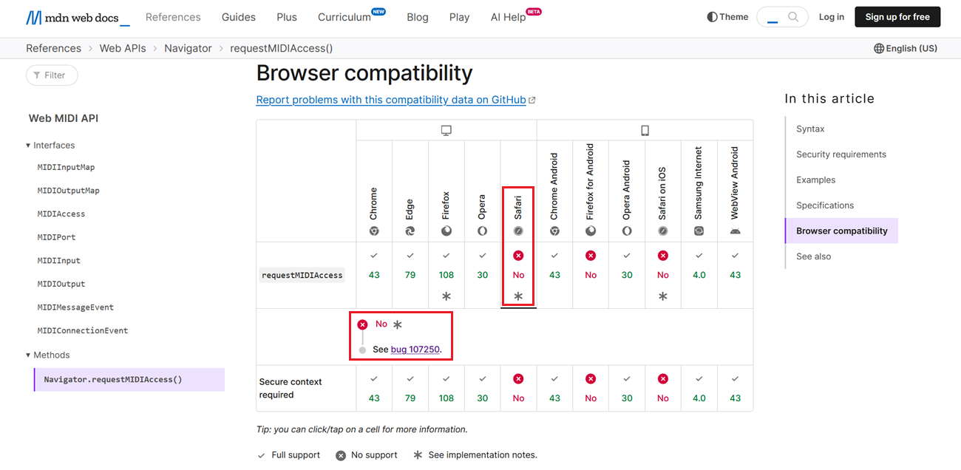Click the Samsung Internet column icon
The height and width of the screenshot is (470, 961).
point(699,231)
